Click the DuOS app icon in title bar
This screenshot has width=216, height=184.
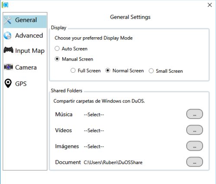pyautogui.click(x=5, y=5)
